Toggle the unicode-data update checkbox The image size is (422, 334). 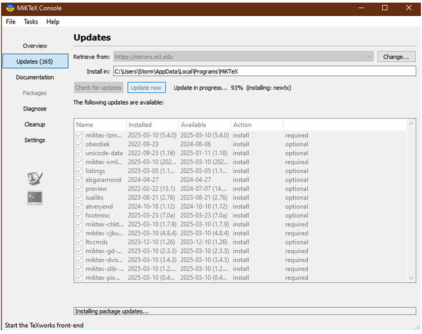(79, 153)
